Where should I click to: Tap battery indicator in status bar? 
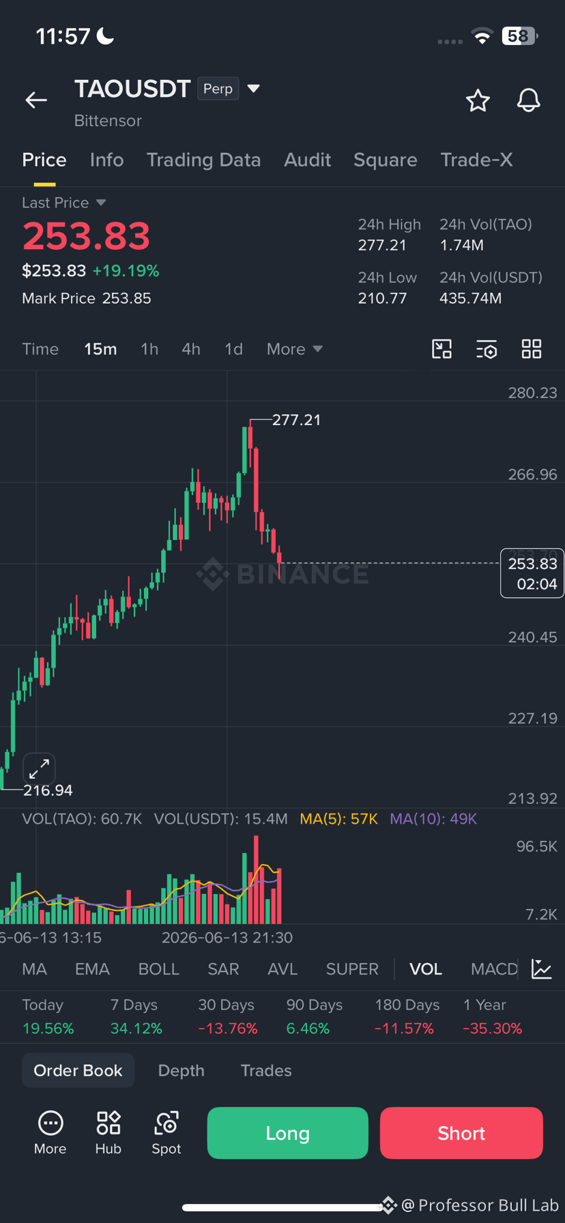click(x=519, y=36)
